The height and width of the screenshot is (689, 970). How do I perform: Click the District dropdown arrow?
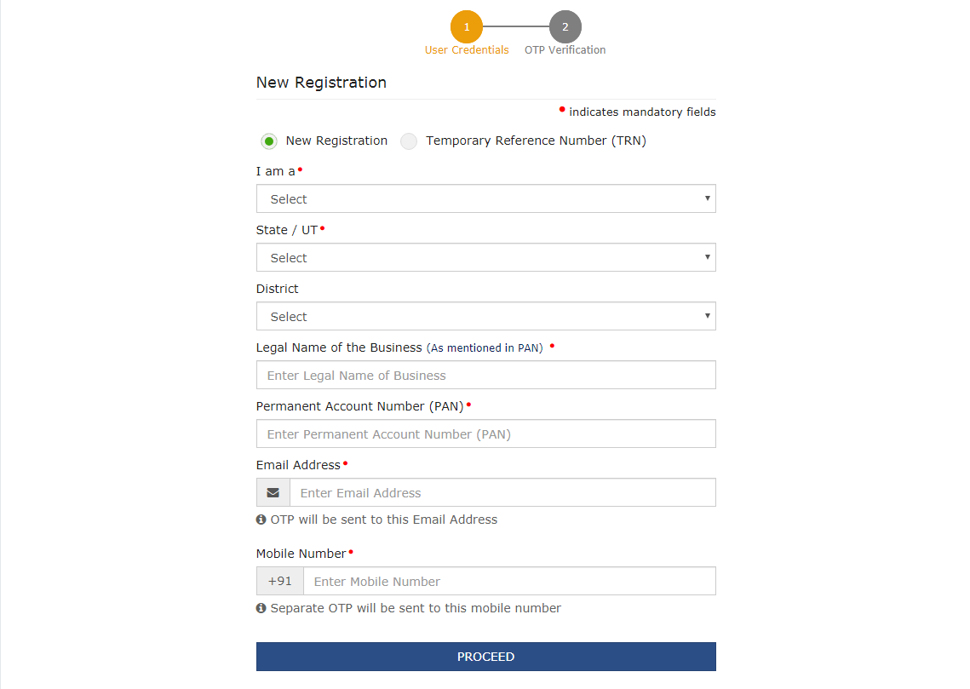coord(707,316)
